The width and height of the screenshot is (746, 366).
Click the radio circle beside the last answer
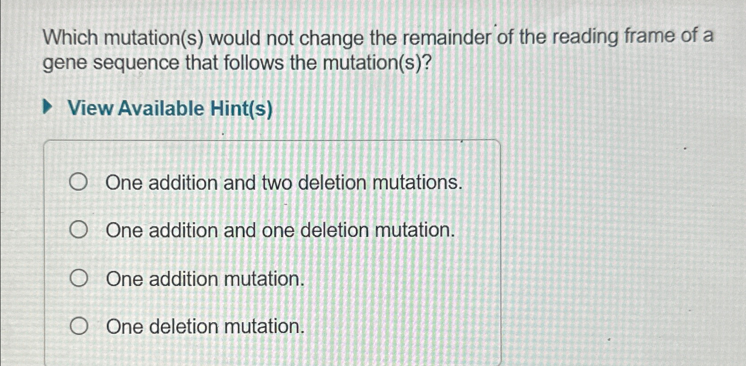[79, 326]
